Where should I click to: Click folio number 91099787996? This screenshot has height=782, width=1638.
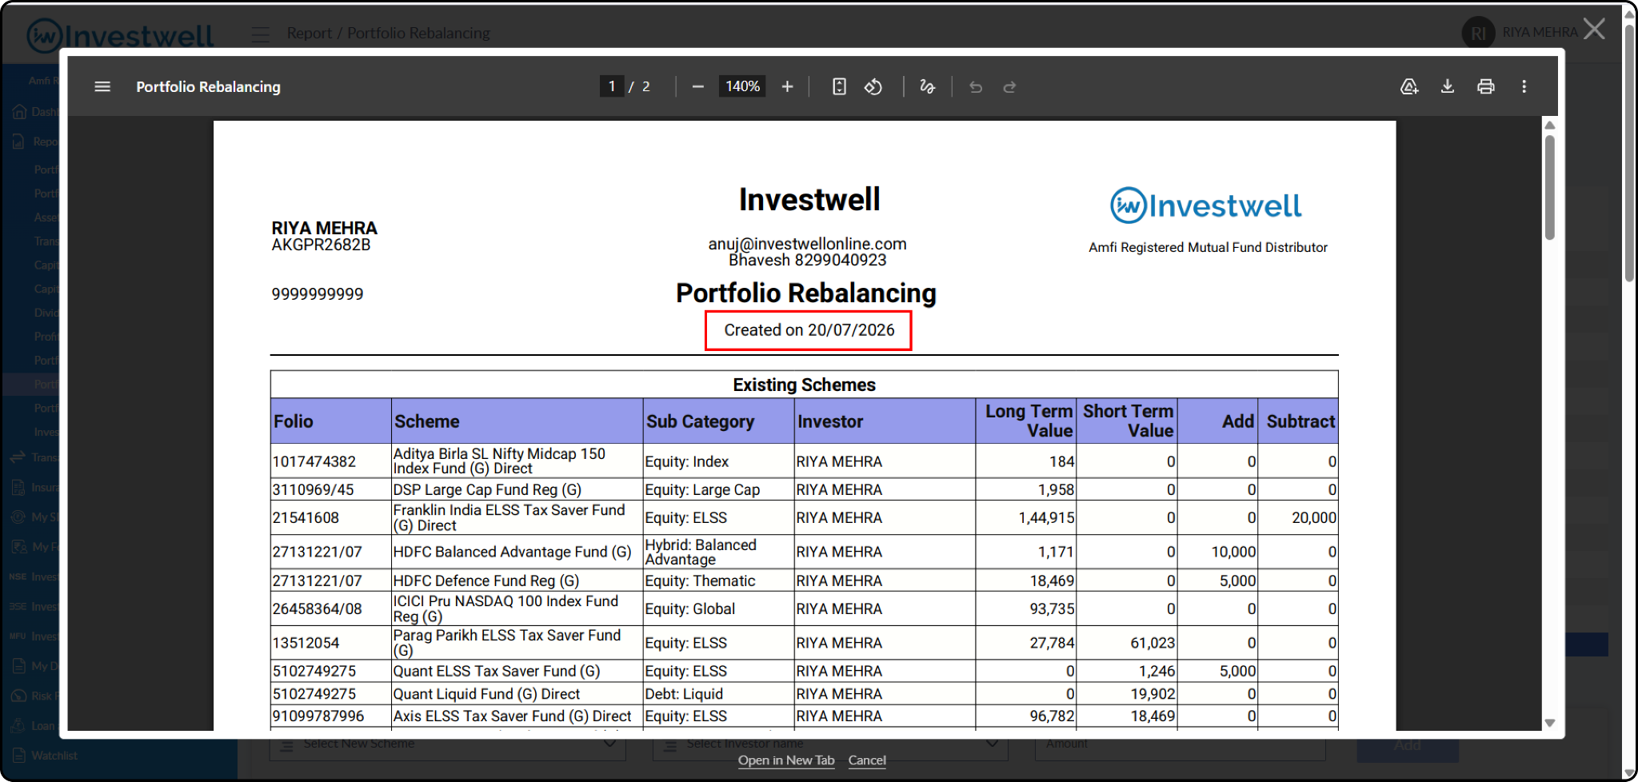pyautogui.click(x=318, y=716)
